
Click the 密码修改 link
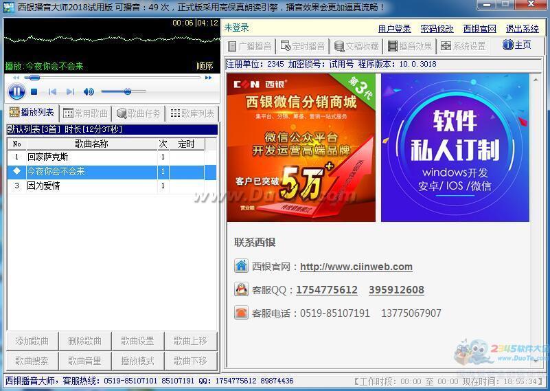(x=437, y=29)
